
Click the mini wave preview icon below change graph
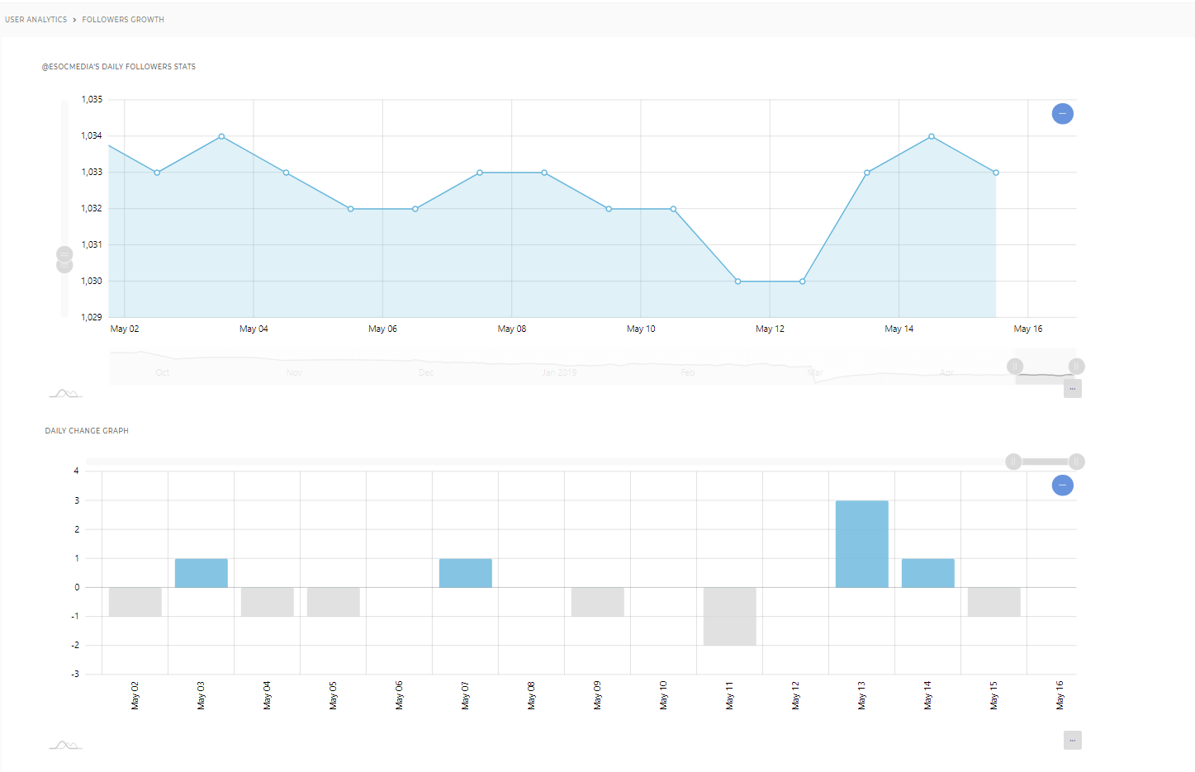coord(65,744)
